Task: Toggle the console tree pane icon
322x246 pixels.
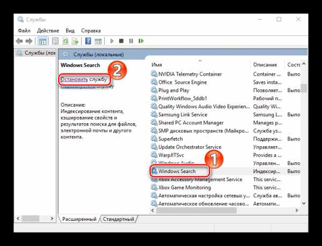Action: point(42,41)
